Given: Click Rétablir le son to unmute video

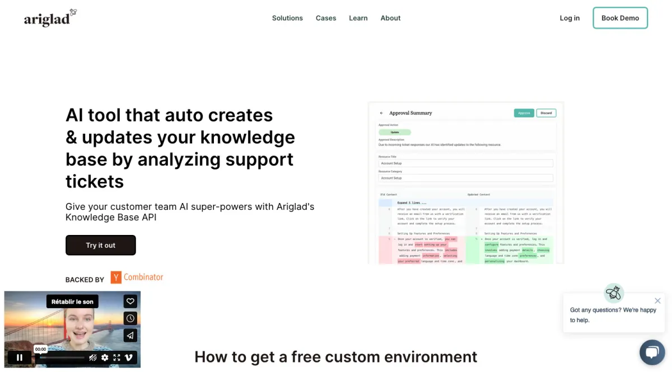Looking at the screenshot, I should [x=72, y=302].
